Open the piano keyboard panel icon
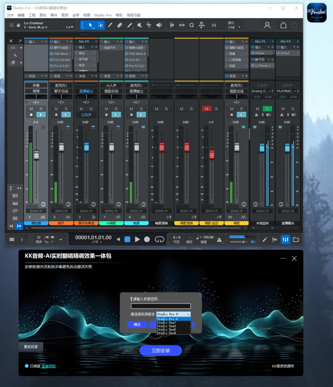Screen dimensions: 333x387 [x=15, y=203]
